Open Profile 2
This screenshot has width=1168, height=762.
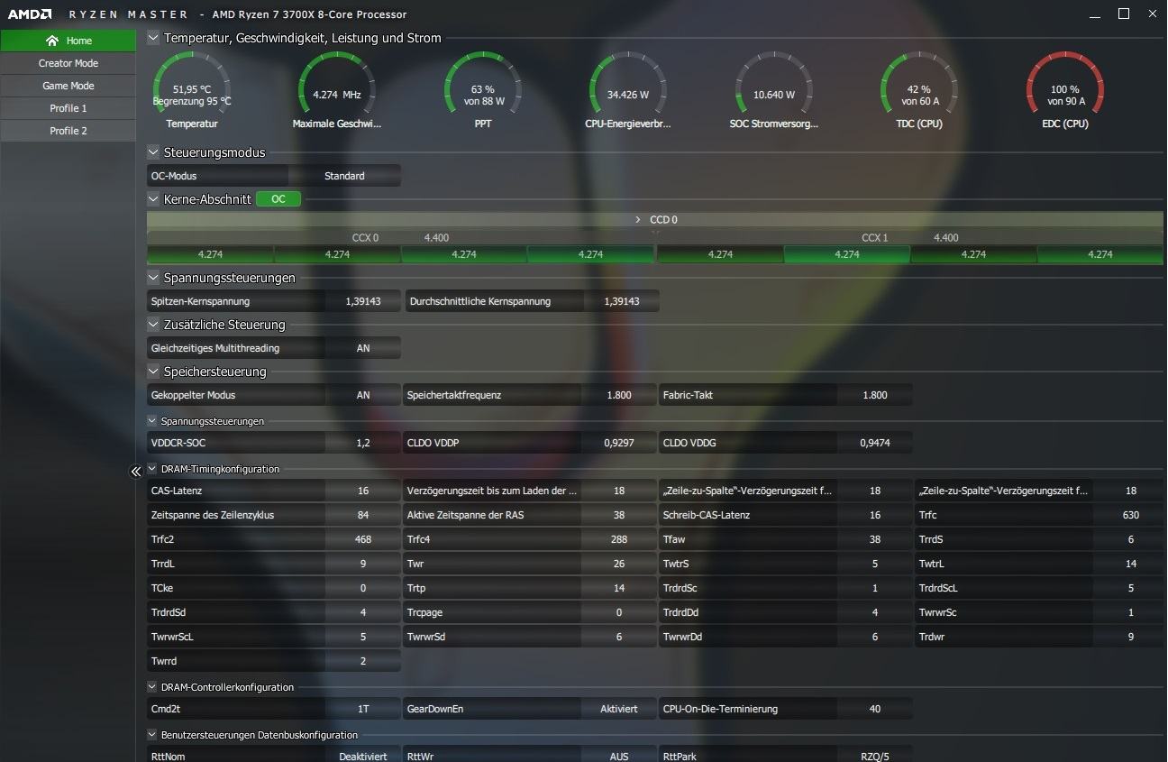click(x=68, y=131)
